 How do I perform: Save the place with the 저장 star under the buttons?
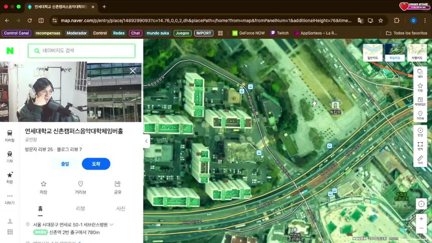tap(43, 188)
